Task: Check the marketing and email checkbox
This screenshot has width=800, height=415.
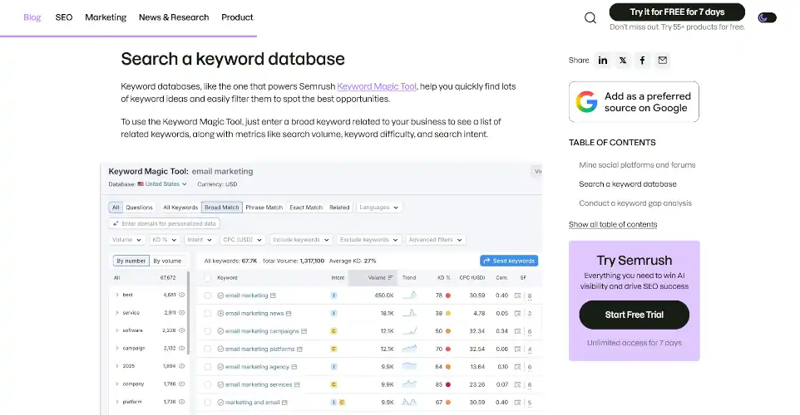Action: [x=208, y=403]
